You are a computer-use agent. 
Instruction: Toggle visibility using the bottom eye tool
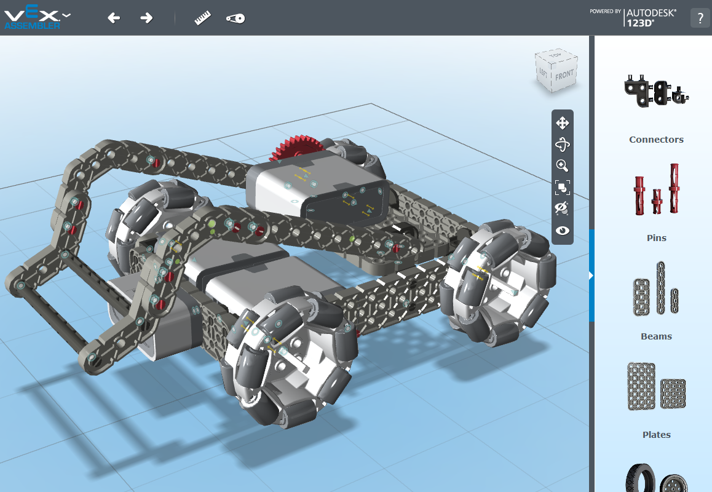click(x=562, y=230)
